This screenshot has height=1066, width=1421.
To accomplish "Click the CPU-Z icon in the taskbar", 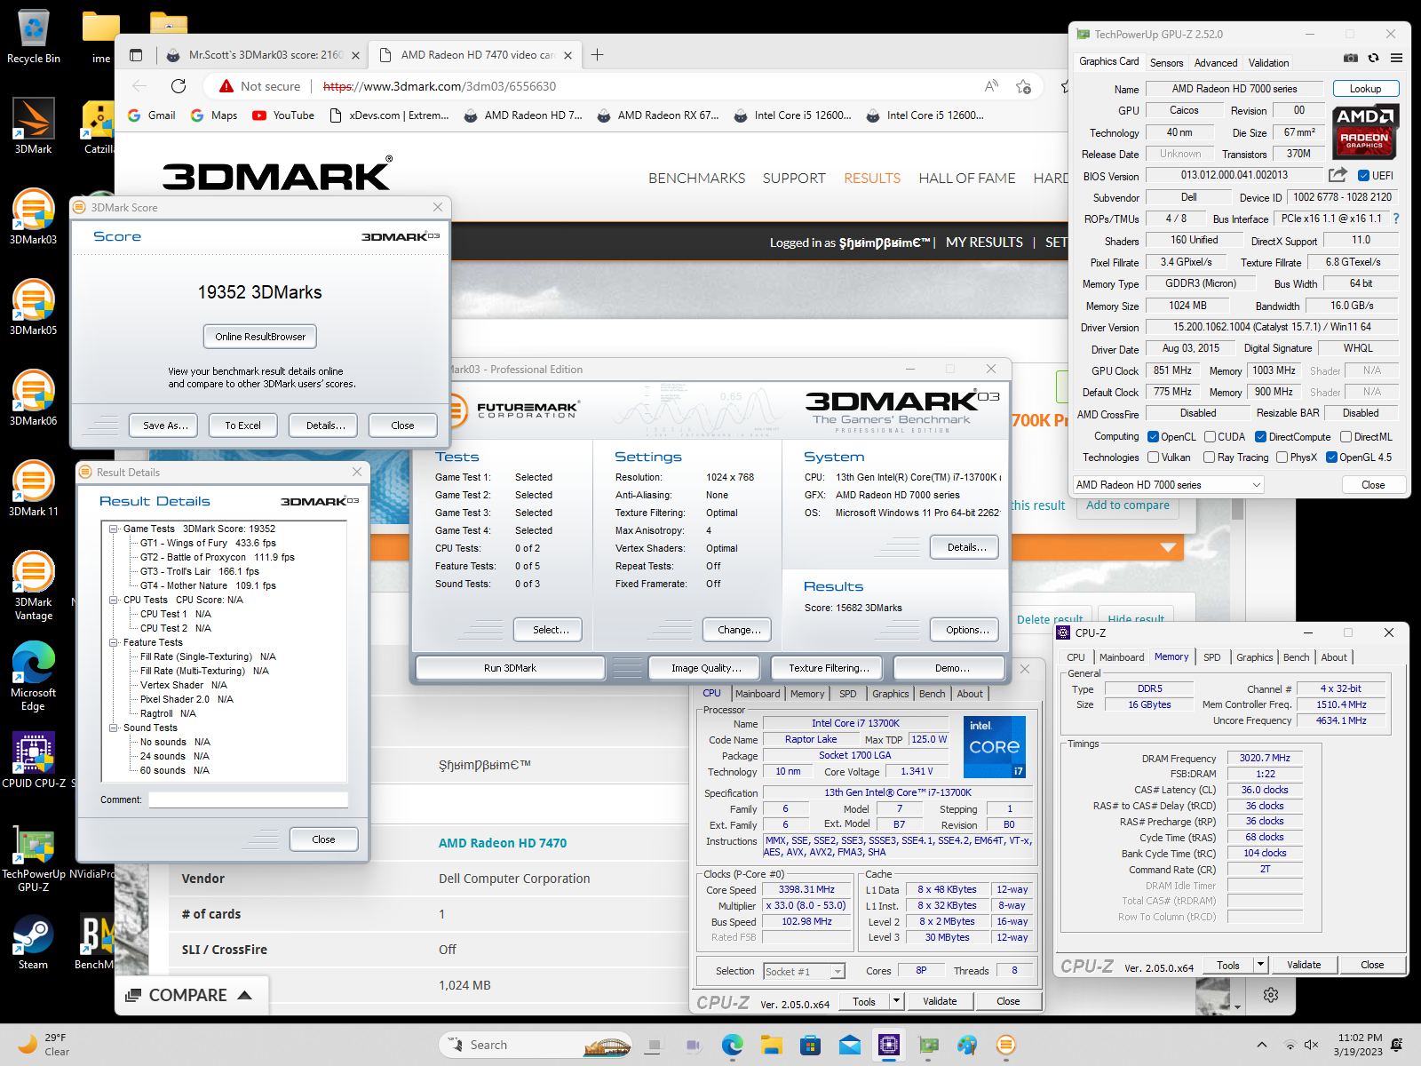I will tap(889, 1045).
